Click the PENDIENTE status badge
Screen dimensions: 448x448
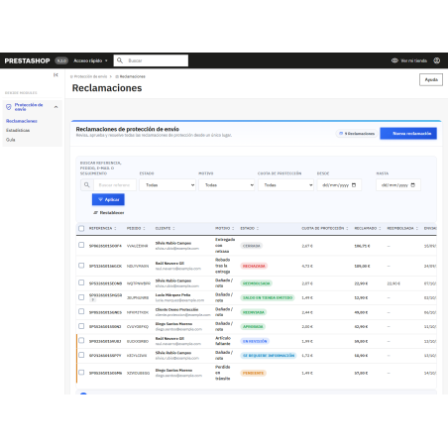(x=254, y=373)
